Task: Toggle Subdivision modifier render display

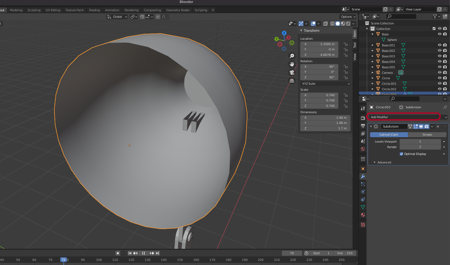Action: 427,126
